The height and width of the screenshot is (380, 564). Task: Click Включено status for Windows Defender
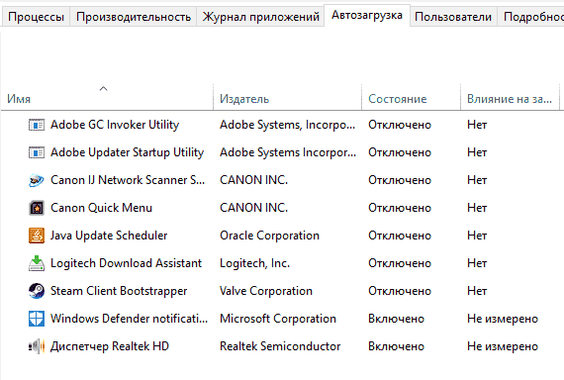(x=396, y=319)
